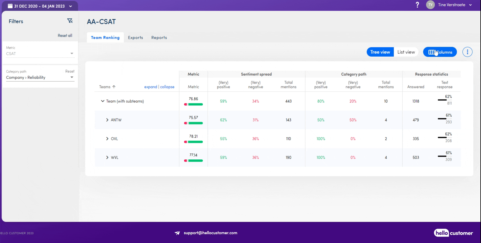Open the help question mark icon

(417, 5)
